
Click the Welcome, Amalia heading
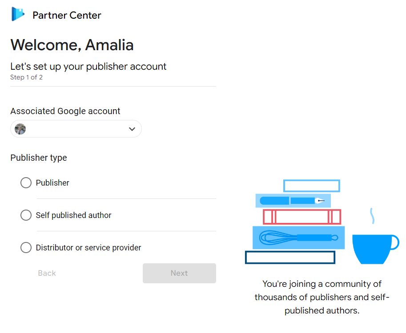click(72, 45)
